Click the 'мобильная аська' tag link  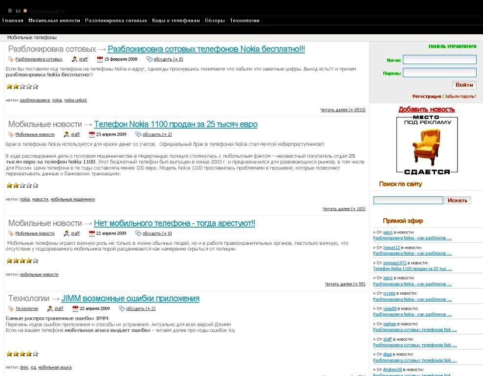(x=55, y=367)
